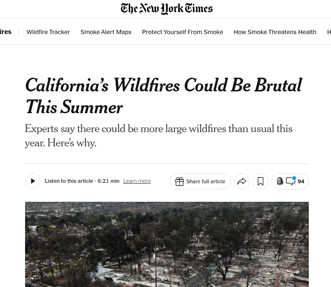This screenshot has width=331, height=287.
Task: Click the 94 comments count
Action: (301, 181)
